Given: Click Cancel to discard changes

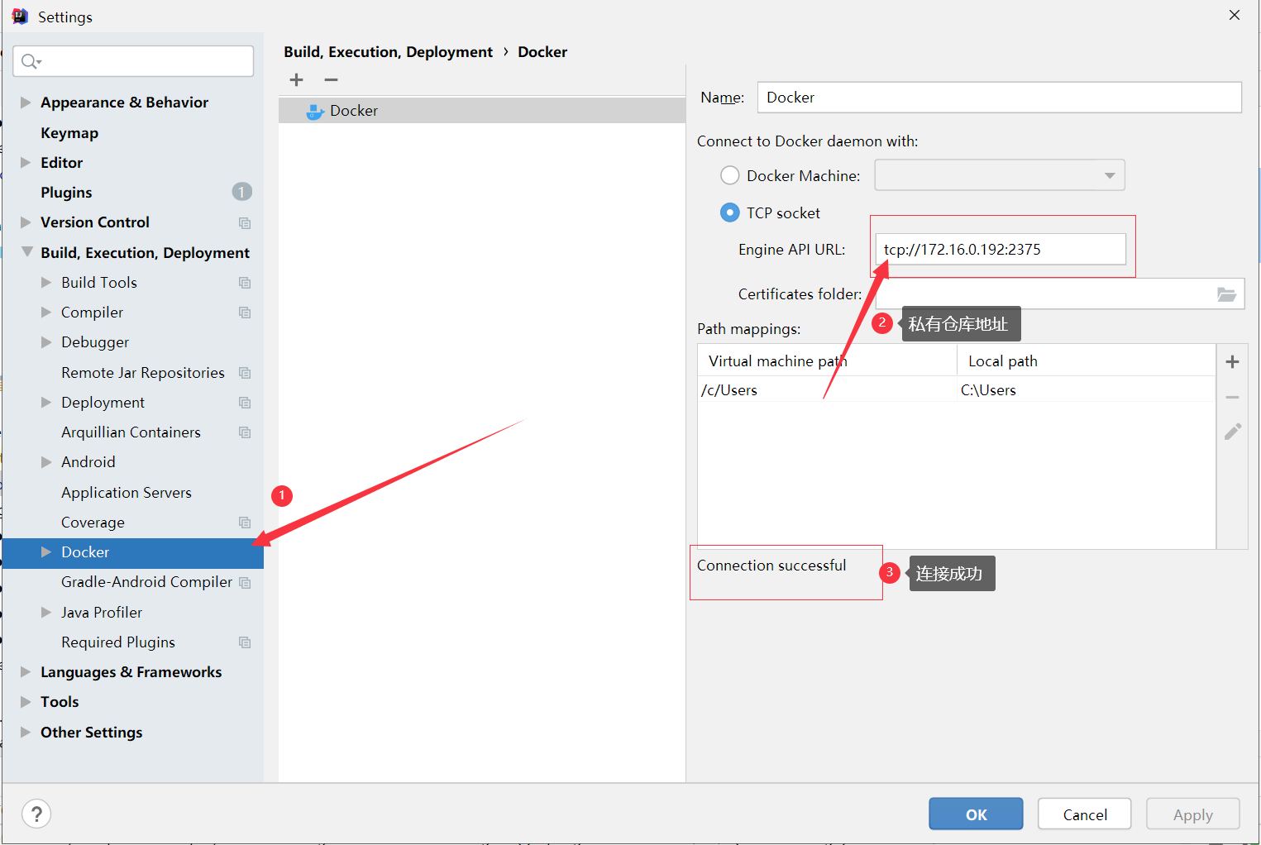Looking at the screenshot, I should point(1085,814).
